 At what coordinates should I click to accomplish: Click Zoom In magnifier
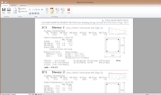(x=22, y=9)
